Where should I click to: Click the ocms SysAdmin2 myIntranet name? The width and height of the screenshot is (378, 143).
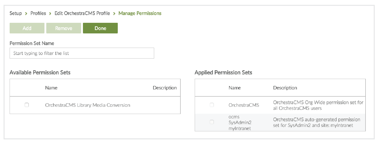(239, 122)
